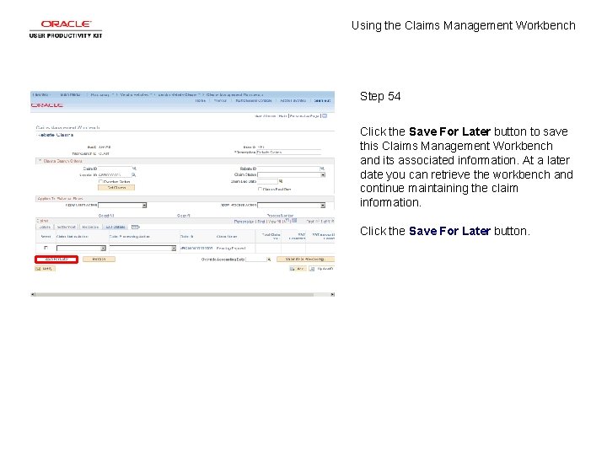This screenshot has height=455, width=607.
Task: Click the Select All link
Action: point(106,216)
